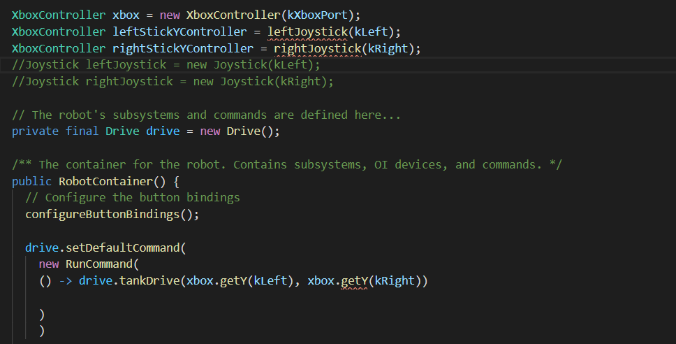The height and width of the screenshot is (344, 676).
Task: Click getY in xbox.getY(kLeft)
Action: pos(233,281)
